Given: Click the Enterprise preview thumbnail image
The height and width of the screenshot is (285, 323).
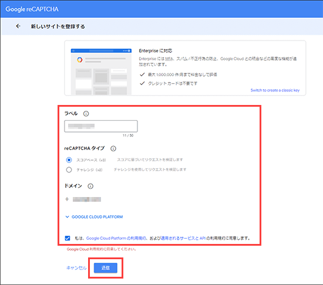Looking at the screenshot, I should click(x=101, y=72).
